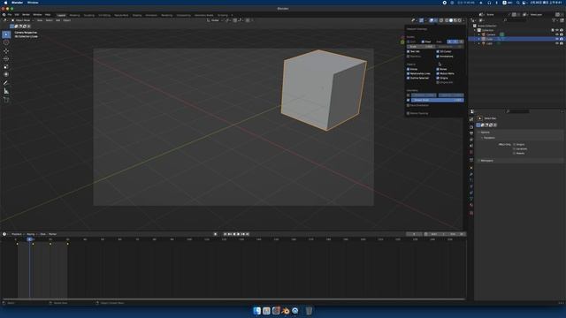Select the Add Cube tool
Viewport: 566px width, 318px height.
6,100
